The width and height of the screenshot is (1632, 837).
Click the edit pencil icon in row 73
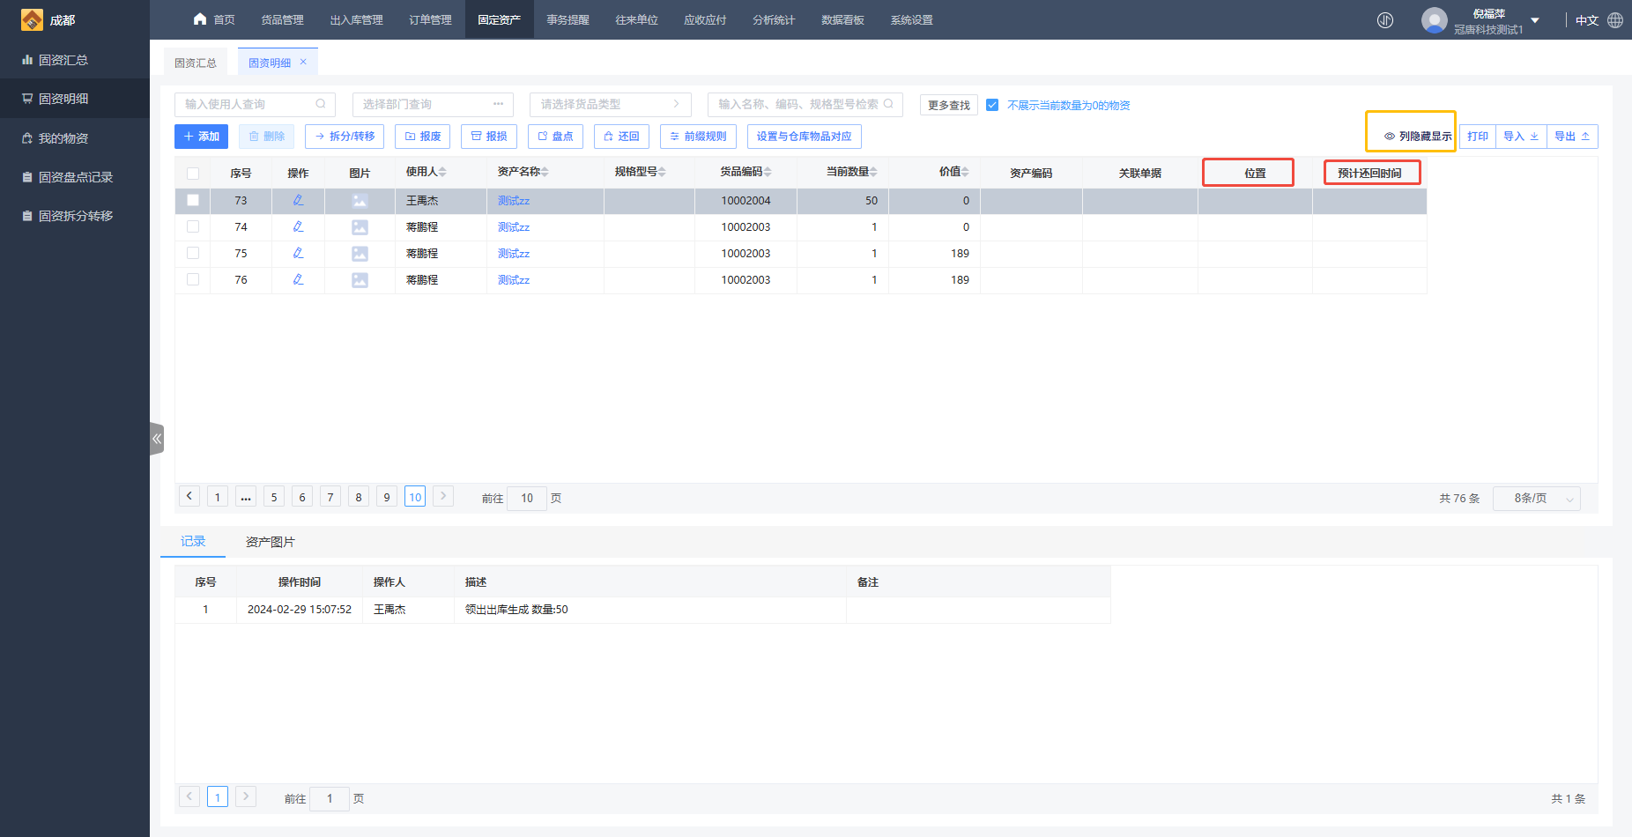click(298, 201)
